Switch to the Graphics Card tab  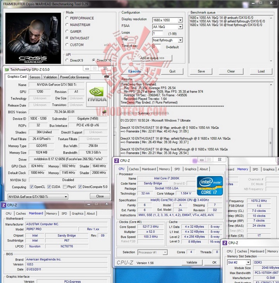pos(17,77)
